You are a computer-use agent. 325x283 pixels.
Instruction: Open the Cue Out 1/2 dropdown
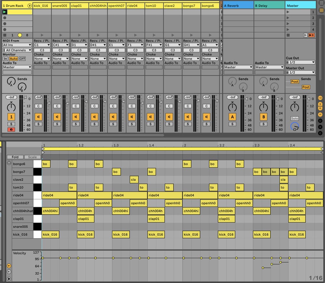[300, 62]
